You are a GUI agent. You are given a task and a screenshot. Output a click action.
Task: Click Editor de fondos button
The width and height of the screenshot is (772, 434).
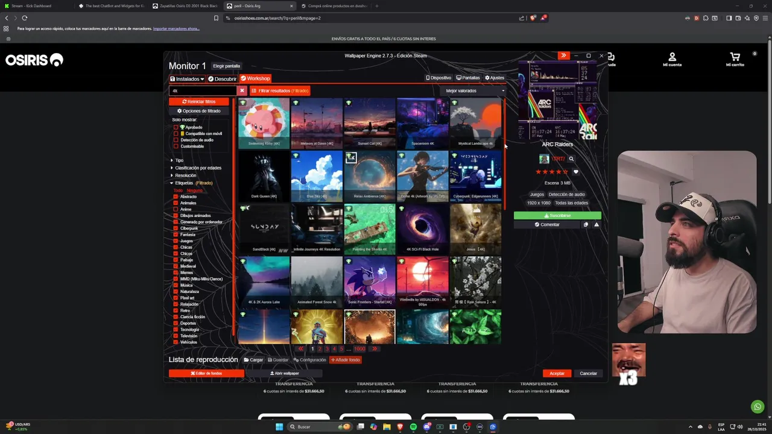click(x=206, y=373)
